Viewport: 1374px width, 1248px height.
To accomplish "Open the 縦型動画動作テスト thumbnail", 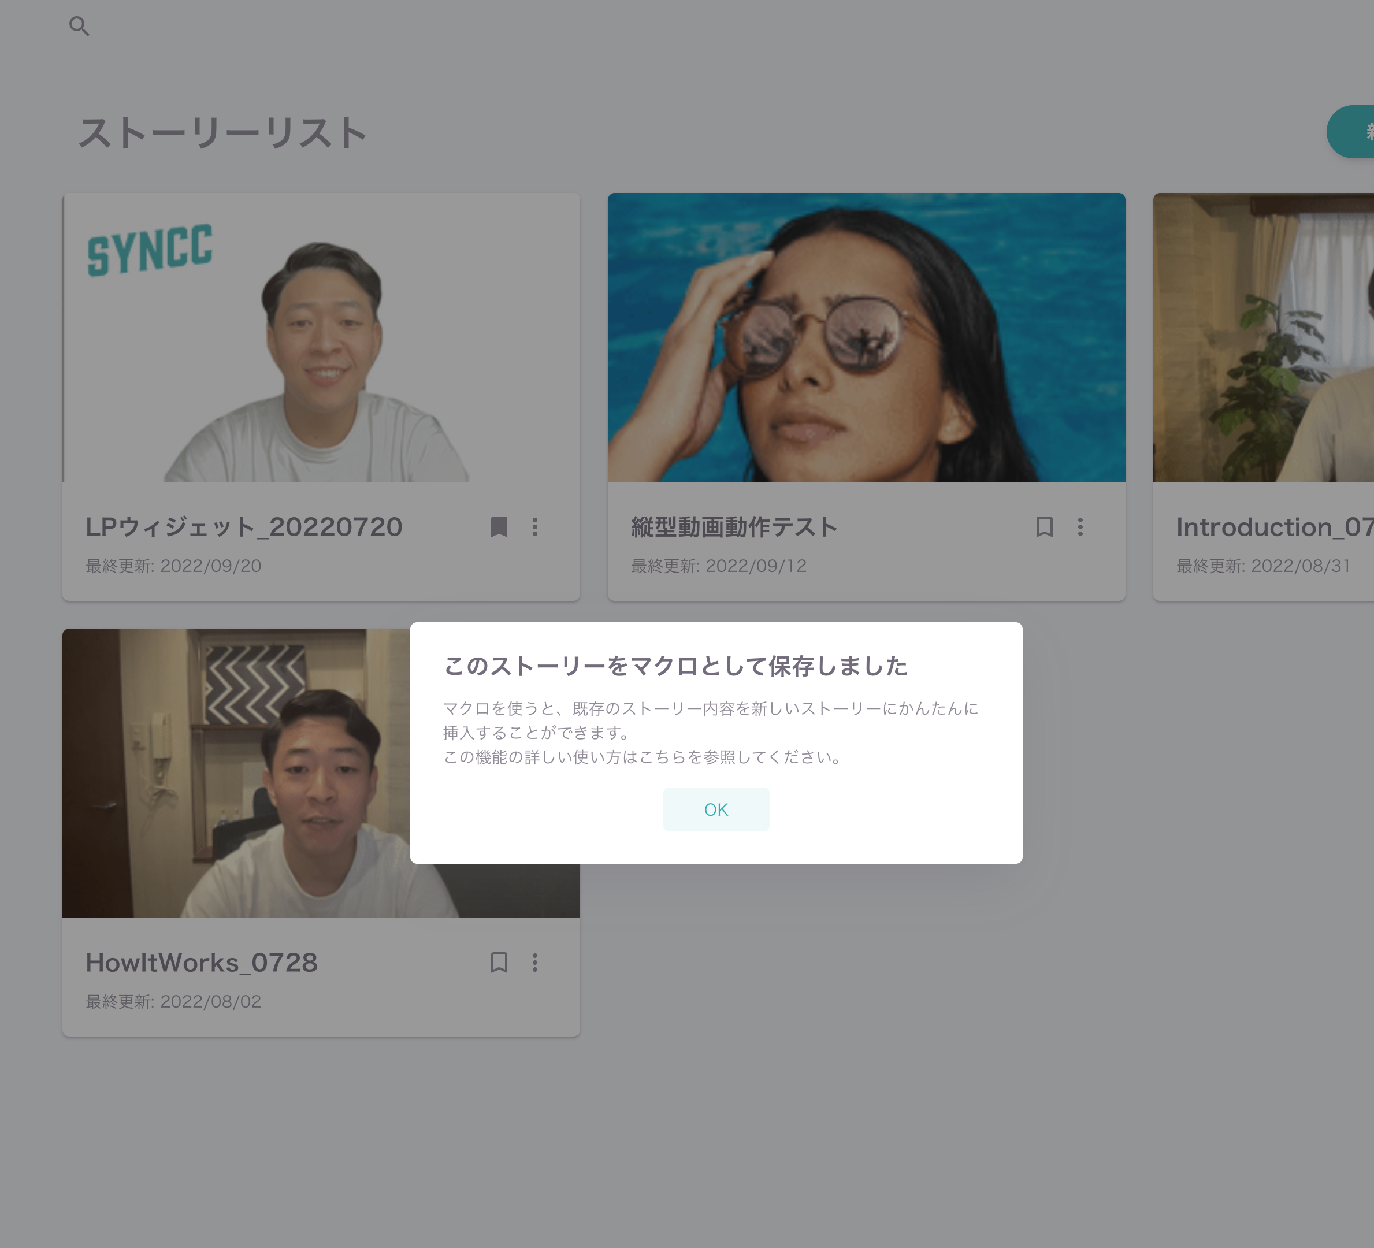I will click(x=866, y=337).
